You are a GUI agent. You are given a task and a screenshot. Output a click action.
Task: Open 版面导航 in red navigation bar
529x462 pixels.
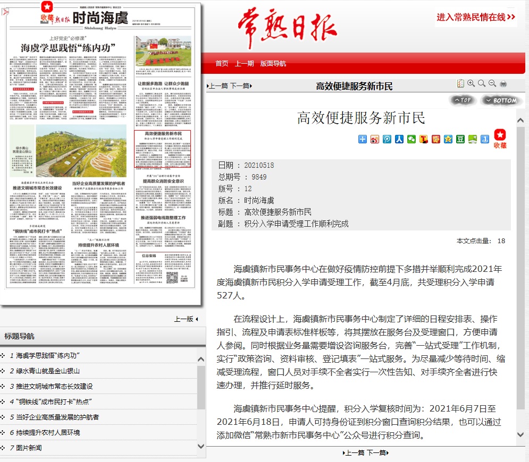pos(273,63)
